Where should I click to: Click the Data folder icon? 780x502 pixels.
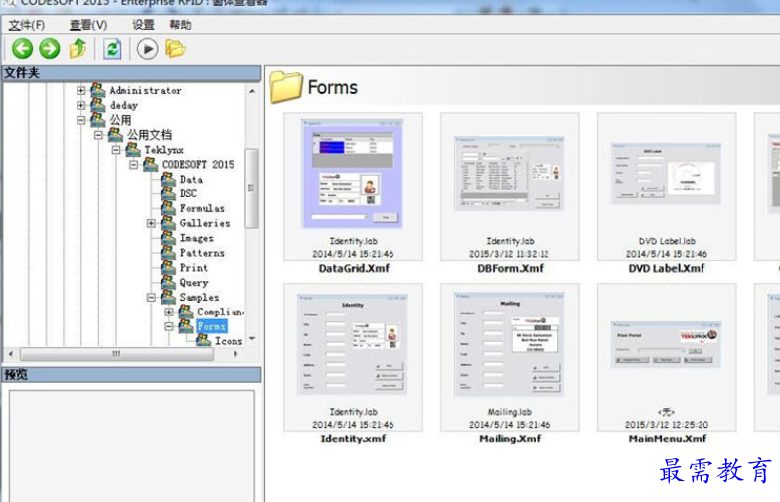169,179
